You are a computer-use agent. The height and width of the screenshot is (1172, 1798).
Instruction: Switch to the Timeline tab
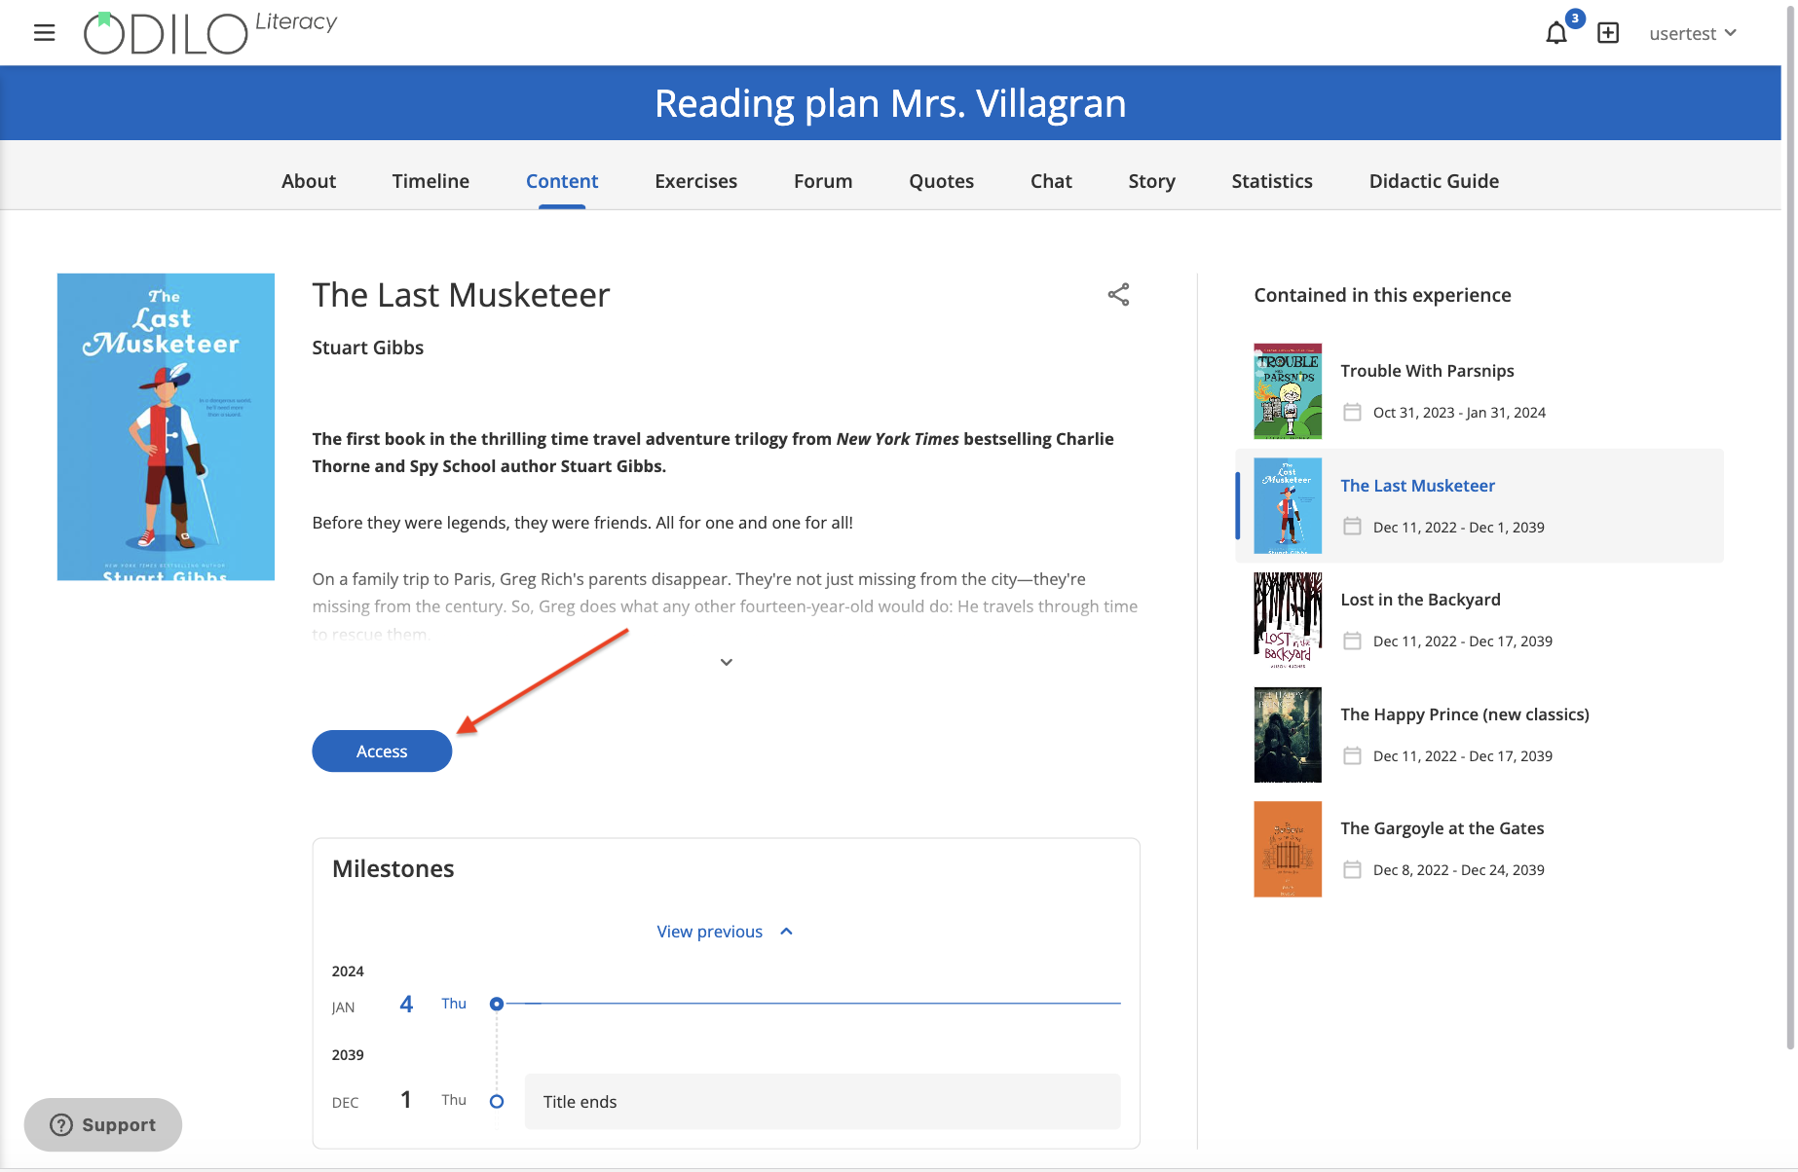point(431,181)
